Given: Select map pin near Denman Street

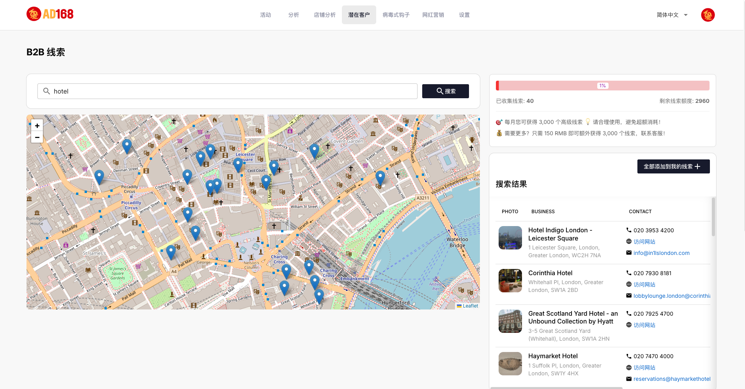Looking at the screenshot, I should [127, 147].
